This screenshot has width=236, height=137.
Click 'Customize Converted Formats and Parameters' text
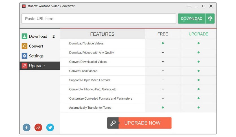point(101,99)
